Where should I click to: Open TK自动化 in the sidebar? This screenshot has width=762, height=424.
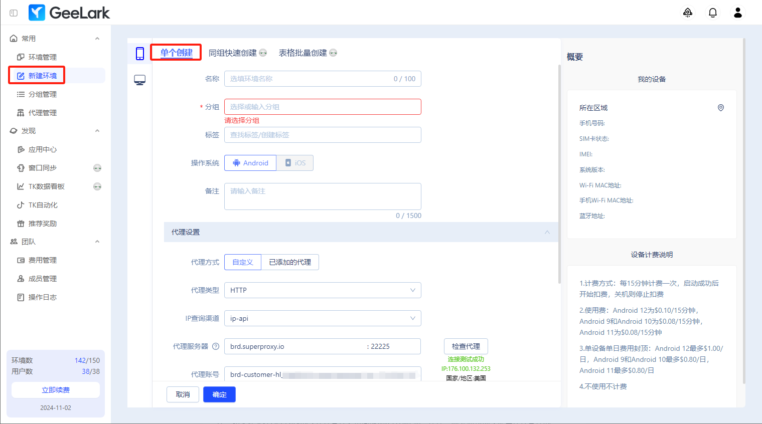[x=43, y=205]
